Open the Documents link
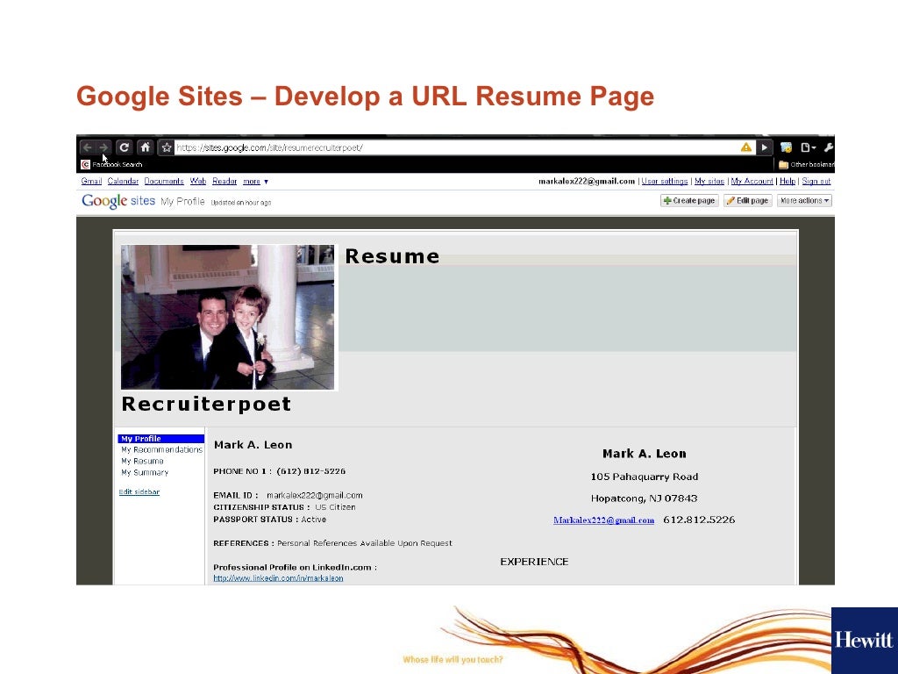The image size is (898, 674). tap(164, 181)
